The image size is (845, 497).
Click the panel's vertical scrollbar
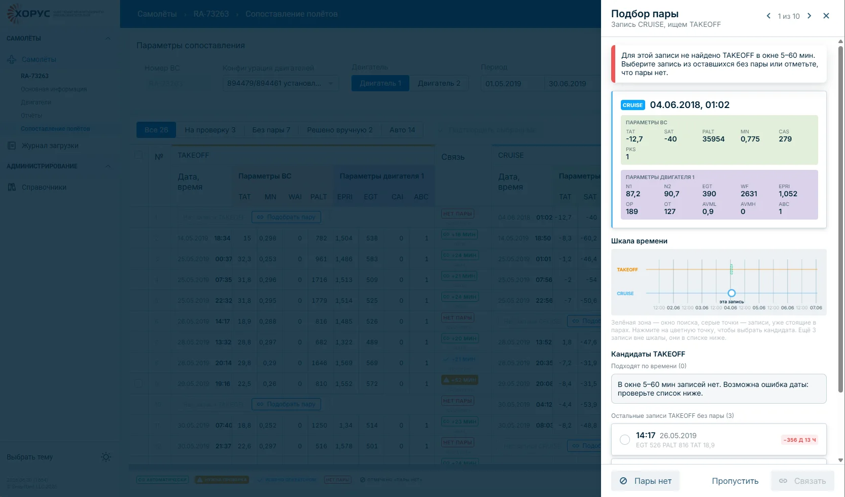pyautogui.click(x=840, y=218)
